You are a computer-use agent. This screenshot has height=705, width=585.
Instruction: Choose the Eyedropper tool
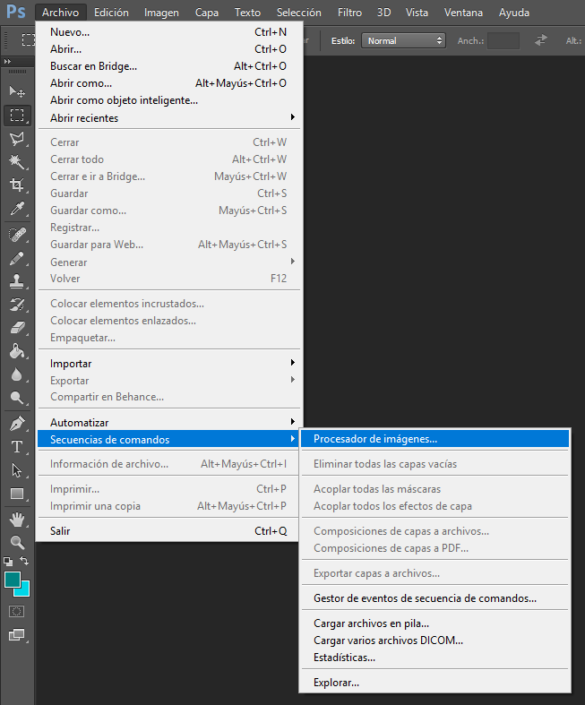coord(17,209)
